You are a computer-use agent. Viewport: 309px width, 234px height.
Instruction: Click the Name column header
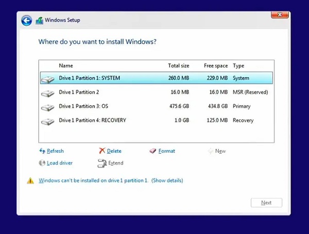point(66,65)
